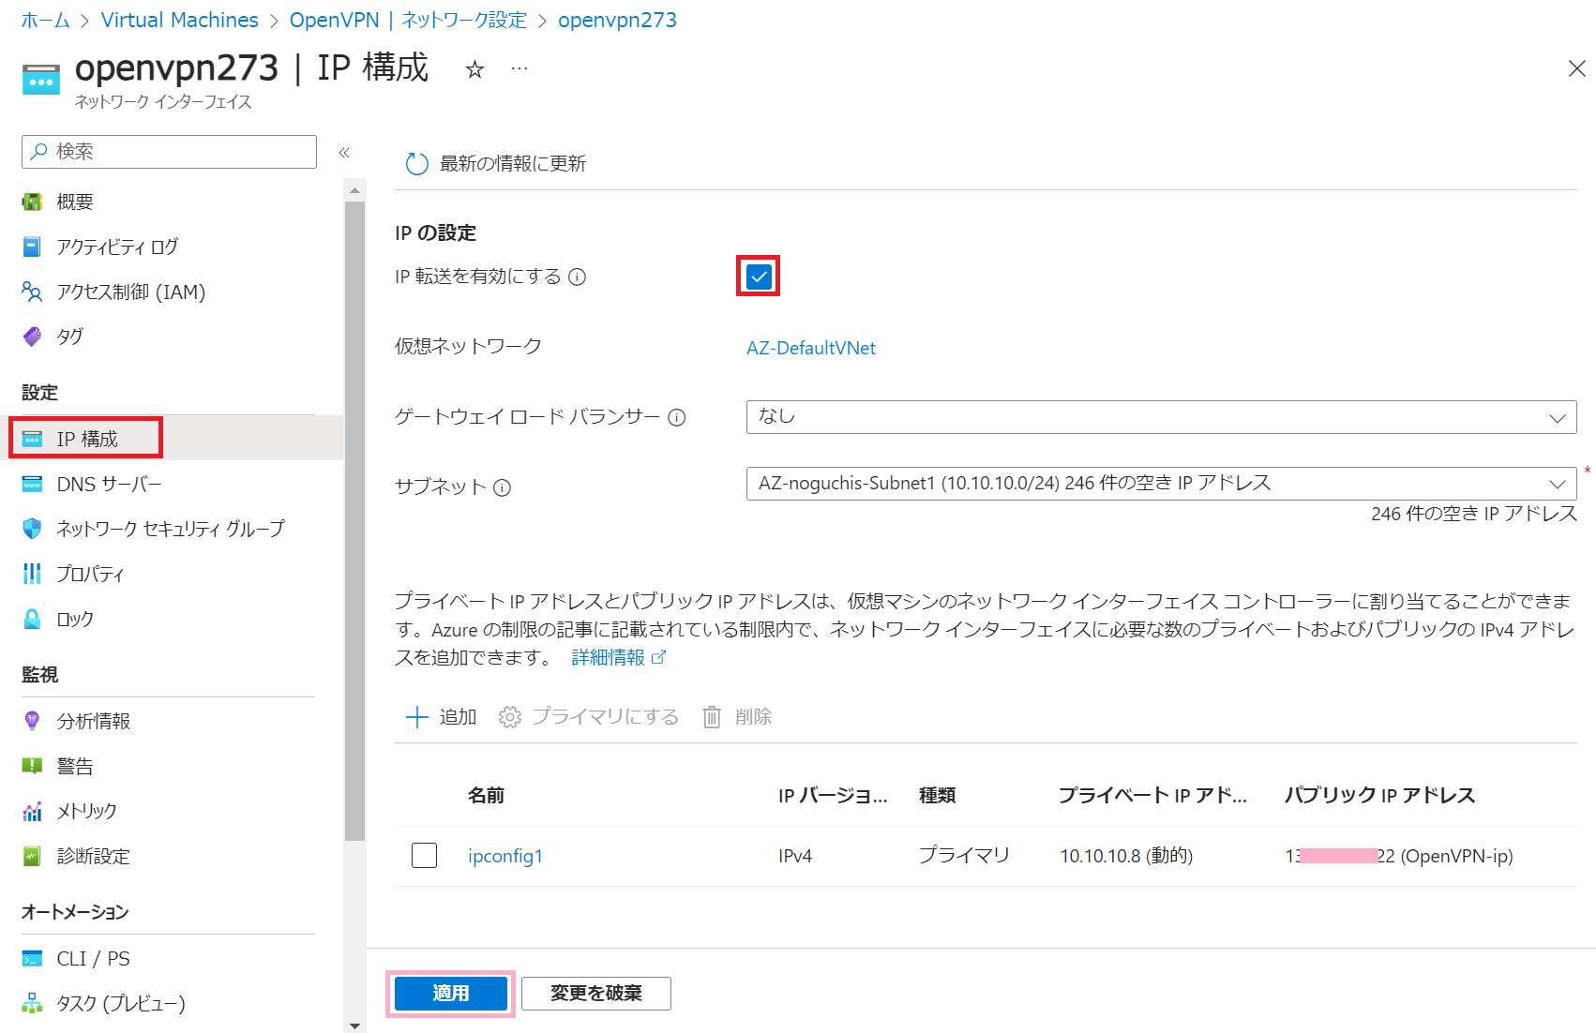The image size is (1596, 1033).
Task: Click the favorite star icon beside the title
Action: click(x=475, y=69)
